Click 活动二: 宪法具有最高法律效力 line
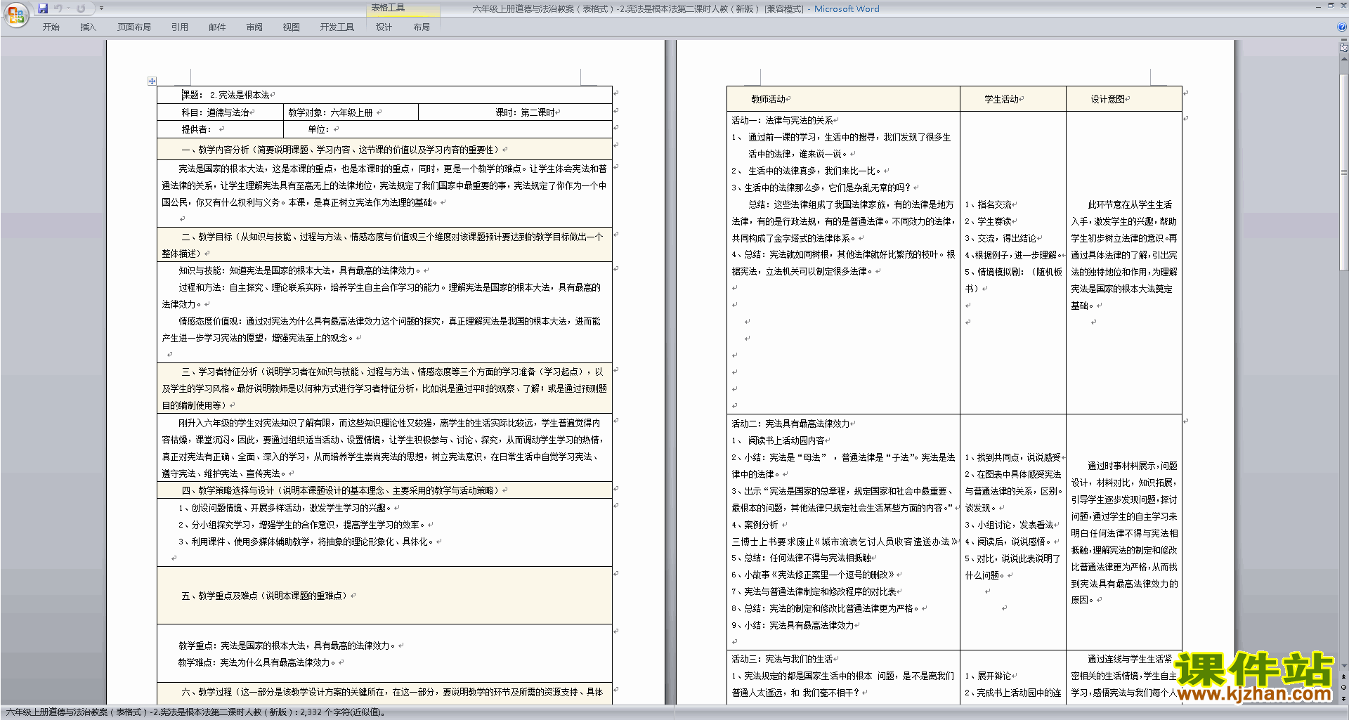The height and width of the screenshot is (720, 1349). point(791,424)
